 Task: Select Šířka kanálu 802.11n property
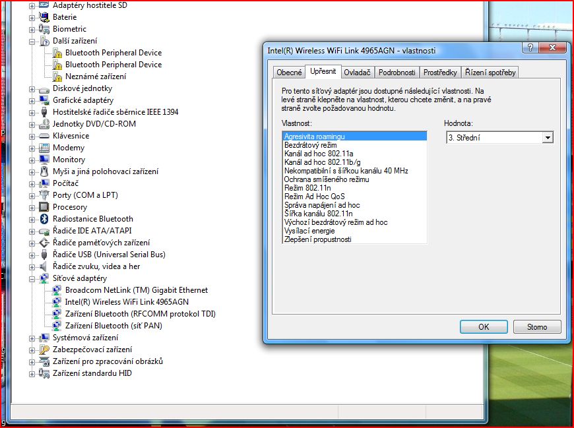355,214
